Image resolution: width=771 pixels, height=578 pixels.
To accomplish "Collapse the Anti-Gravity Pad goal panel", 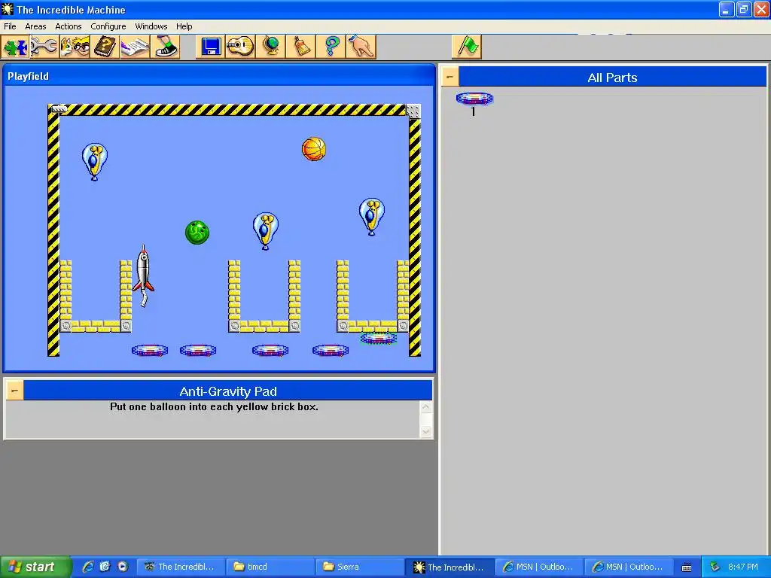I will (x=15, y=391).
